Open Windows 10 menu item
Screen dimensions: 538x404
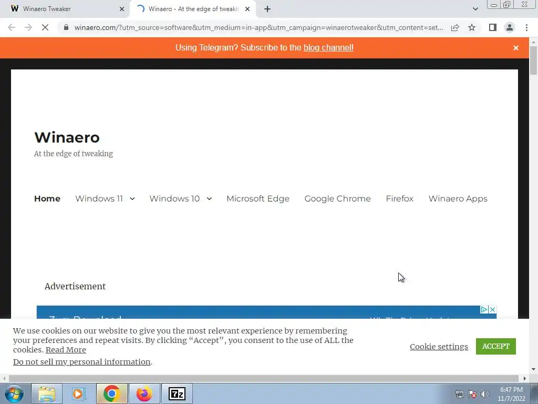coord(174,198)
